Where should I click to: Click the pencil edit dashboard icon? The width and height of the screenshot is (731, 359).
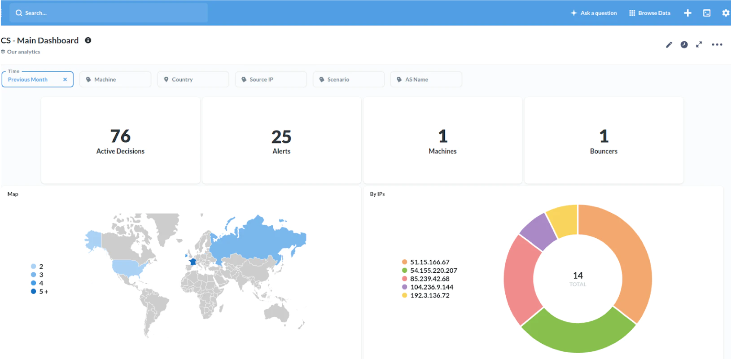point(669,44)
